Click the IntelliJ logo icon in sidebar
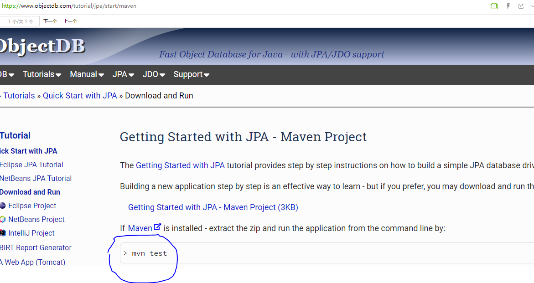The image size is (534, 283). 3,233
